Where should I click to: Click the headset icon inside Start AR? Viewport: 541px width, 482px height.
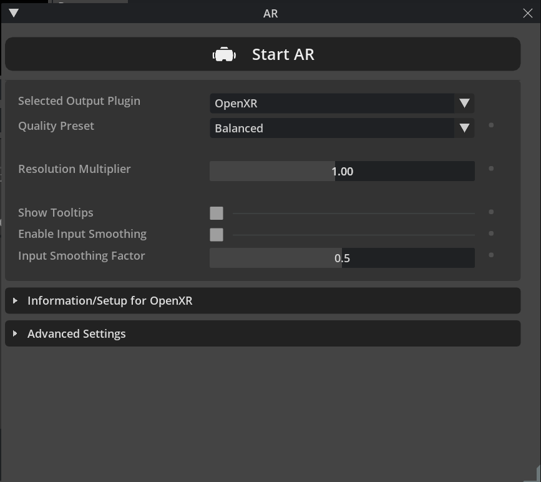pos(224,54)
